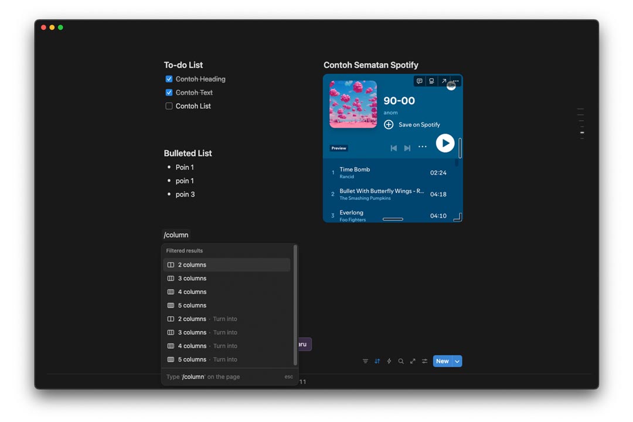This screenshot has height=422, width=633.
Task: Skip to the next track in Spotify player
Action: [x=407, y=148]
